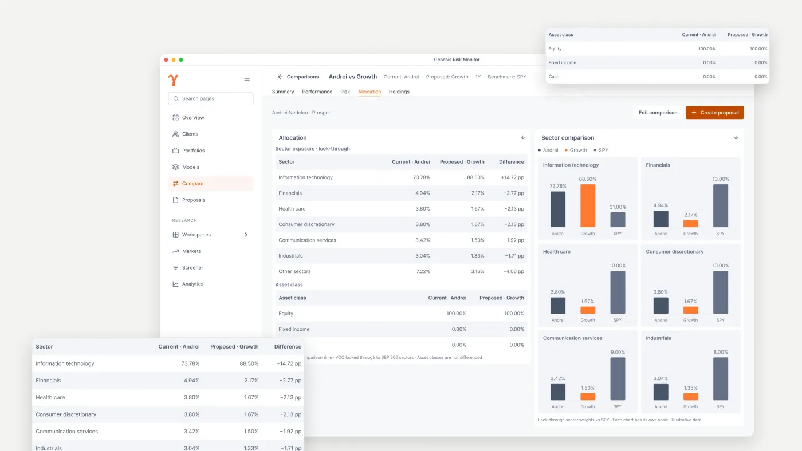This screenshot has height=451, width=802.
Task: Select Compare in the sidebar
Action: click(211, 184)
